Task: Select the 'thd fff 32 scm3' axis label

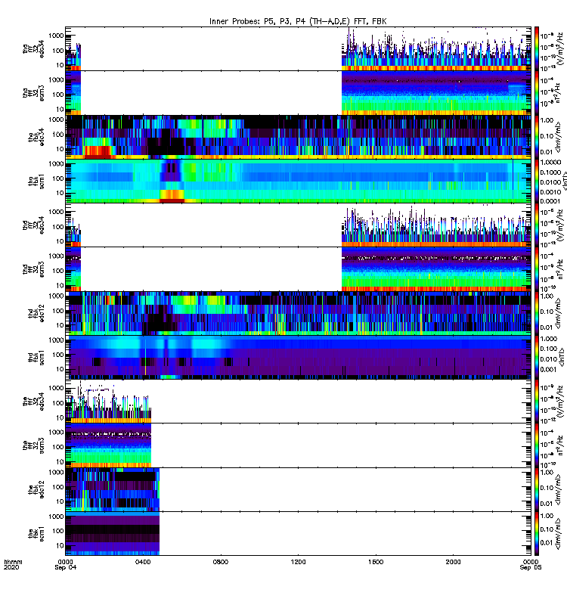Action: tap(33, 269)
